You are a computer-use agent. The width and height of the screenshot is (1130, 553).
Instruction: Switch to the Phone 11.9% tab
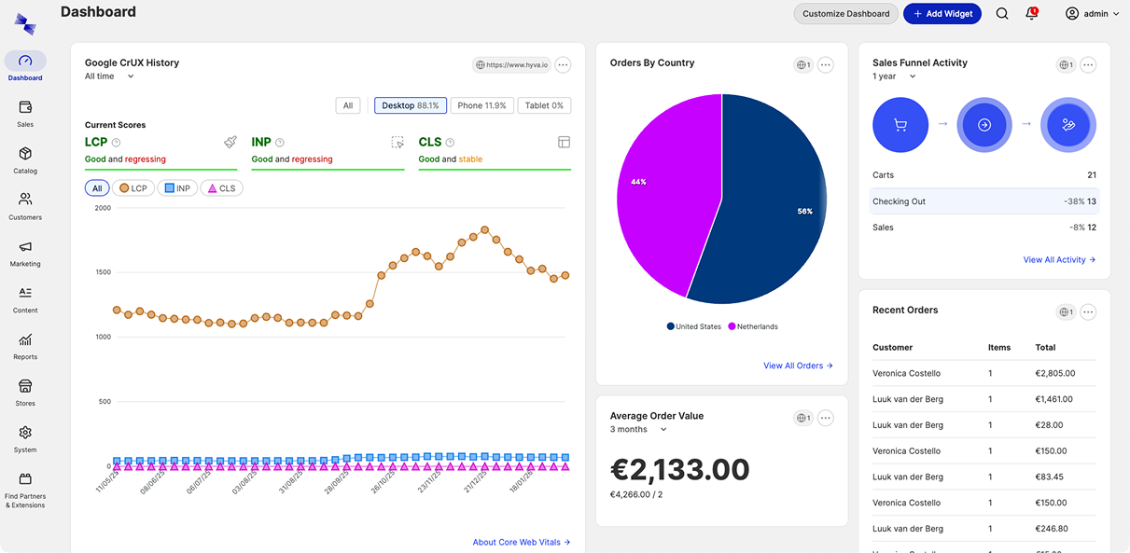click(482, 105)
